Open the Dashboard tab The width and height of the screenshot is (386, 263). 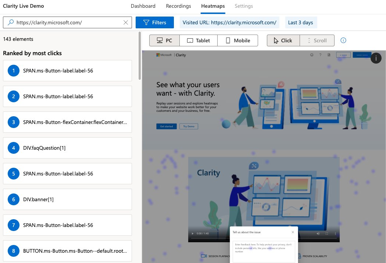[143, 6]
